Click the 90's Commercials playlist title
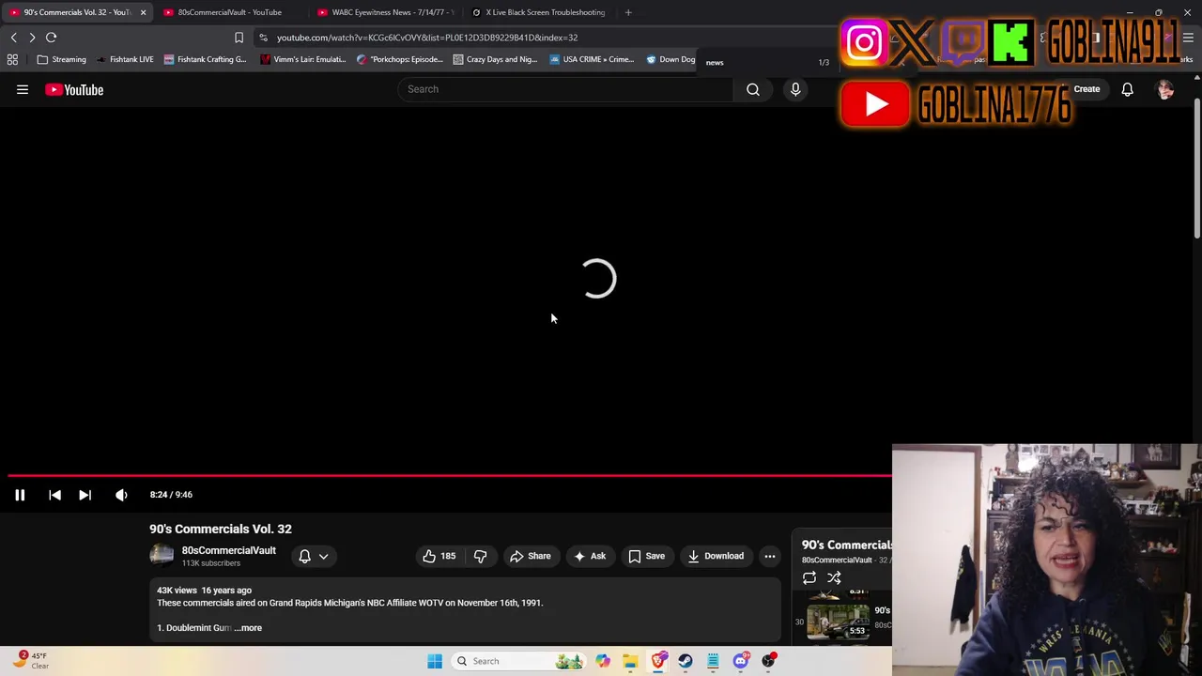Screen dimensions: 1202x676 [x=847, y=545]
